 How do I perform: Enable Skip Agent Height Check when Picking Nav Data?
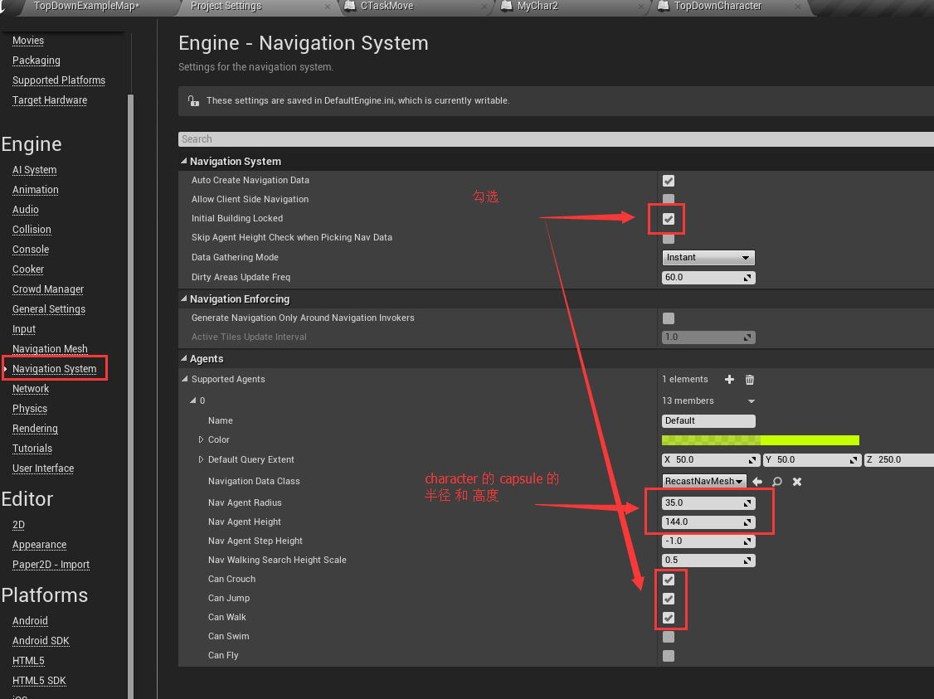[669, 238]
